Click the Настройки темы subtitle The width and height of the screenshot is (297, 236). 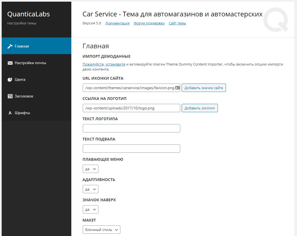point(22,23)
